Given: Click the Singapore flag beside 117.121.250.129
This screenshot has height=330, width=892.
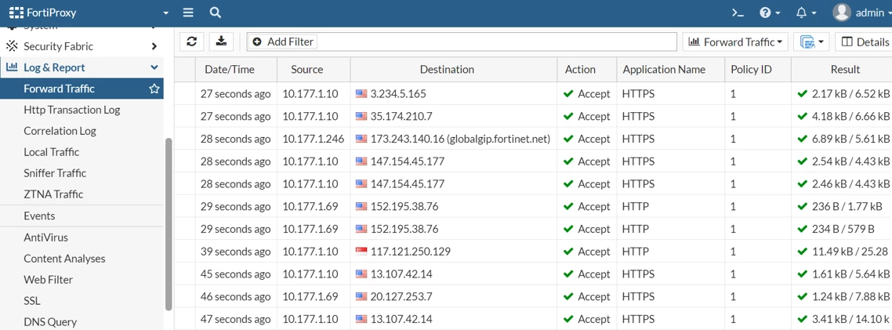Looking at the screenshot, I should point(361,252).
